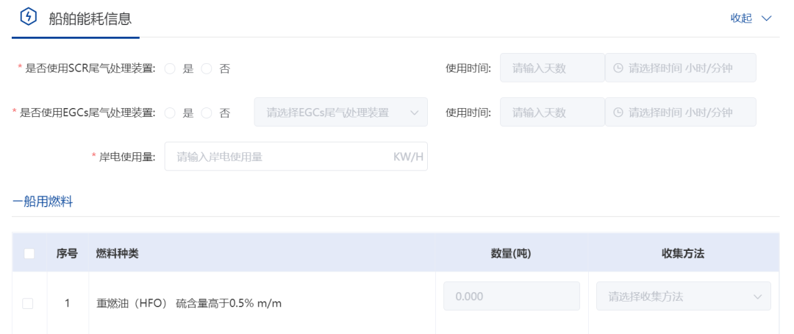Image resolution: width=794 pixels, height=334 pixels.
Task: Select 是 for EGCs尾气处理装置
Action: pos(170,113)
